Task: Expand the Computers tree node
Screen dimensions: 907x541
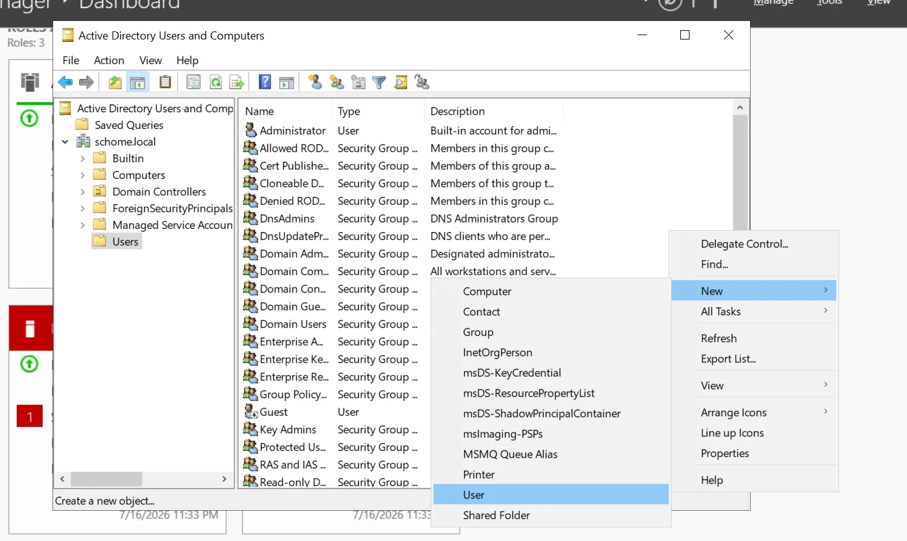Action: [83, 175]
